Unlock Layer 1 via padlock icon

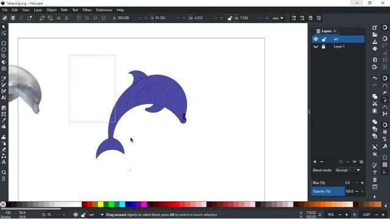tap(324, 46)
